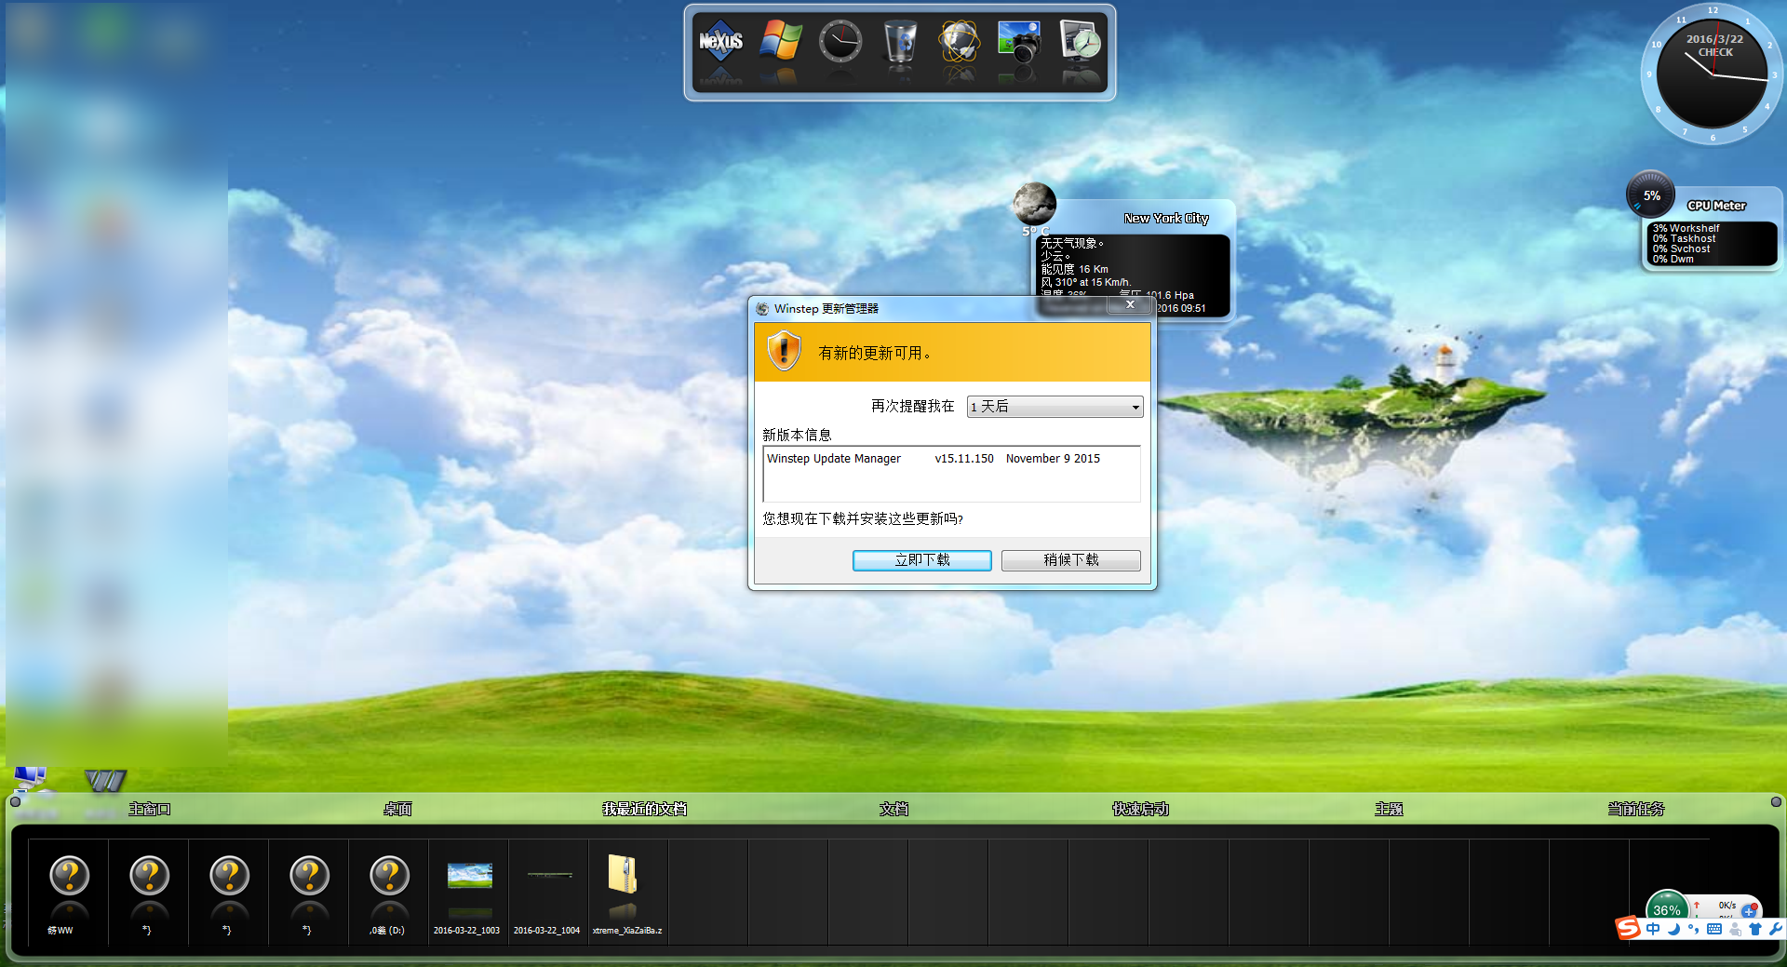Toggle the moon half-width mode icon

coord(1673,929)
